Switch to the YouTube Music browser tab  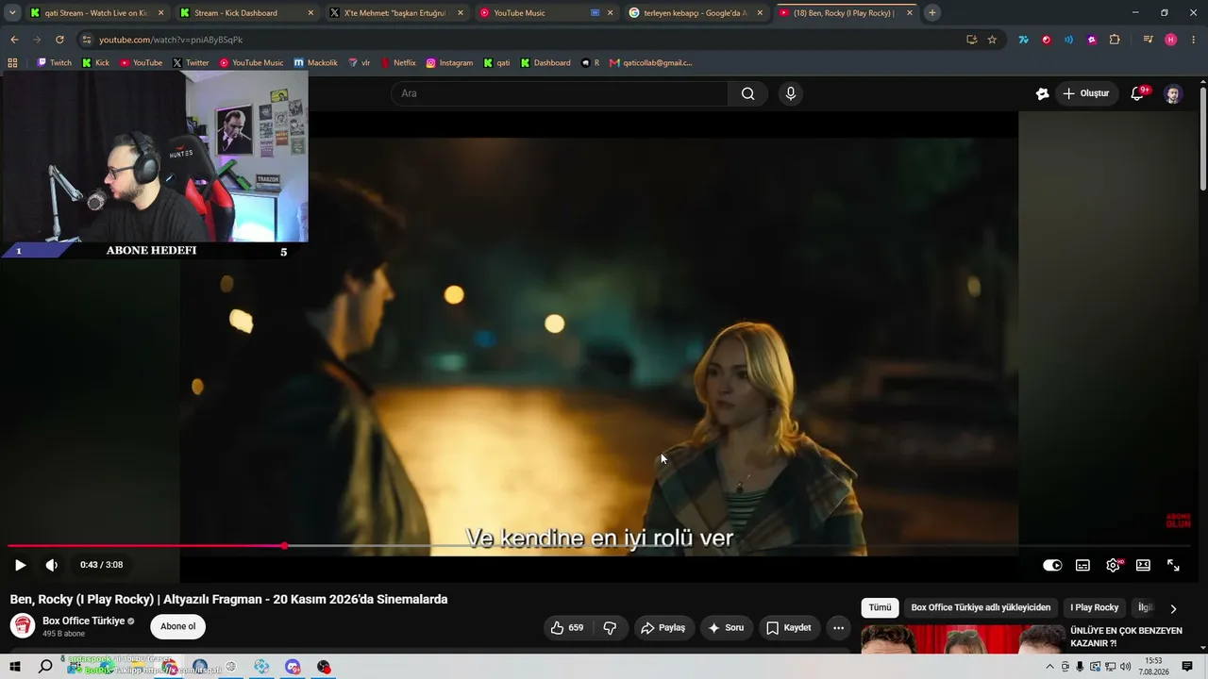[x=546, y=13]
